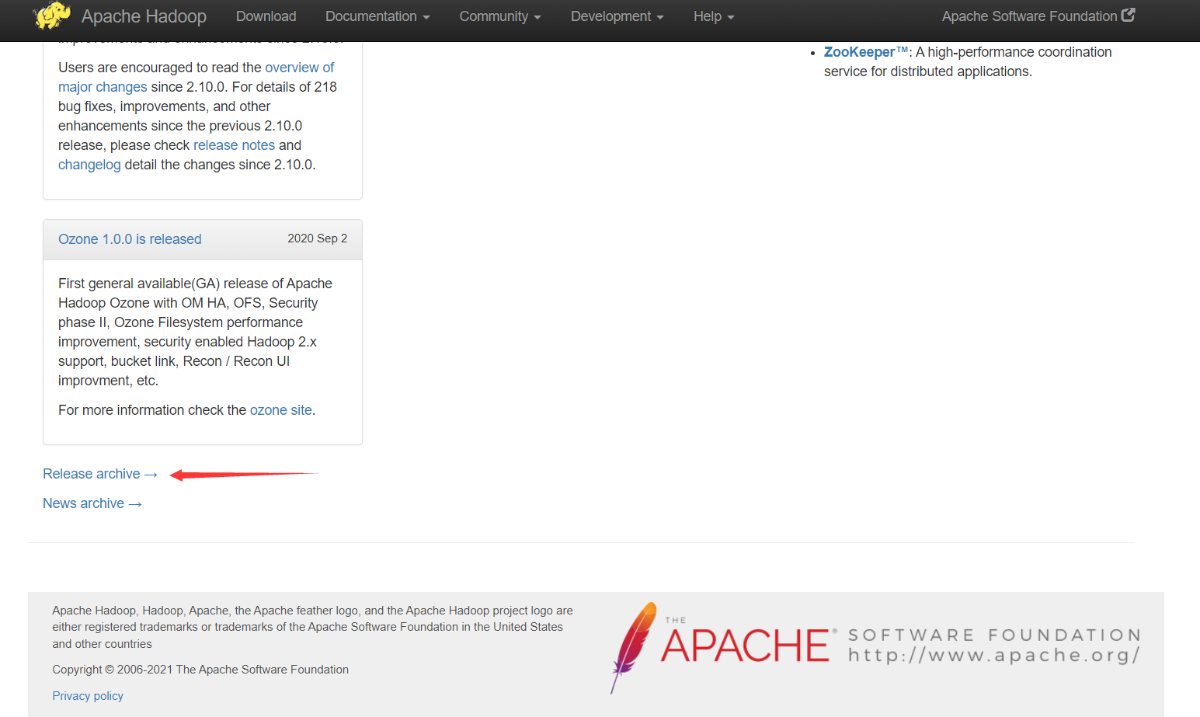Viewport: 1200px width, 717px height.
Task: Follow the ozone site link
Action: pos(280,409)
